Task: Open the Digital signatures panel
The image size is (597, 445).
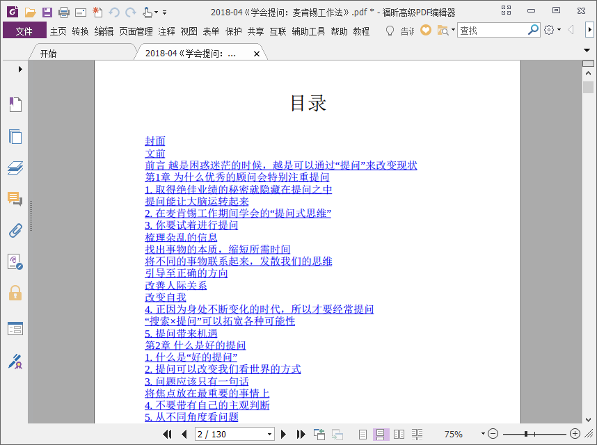Action: click(x=15, y=261)
